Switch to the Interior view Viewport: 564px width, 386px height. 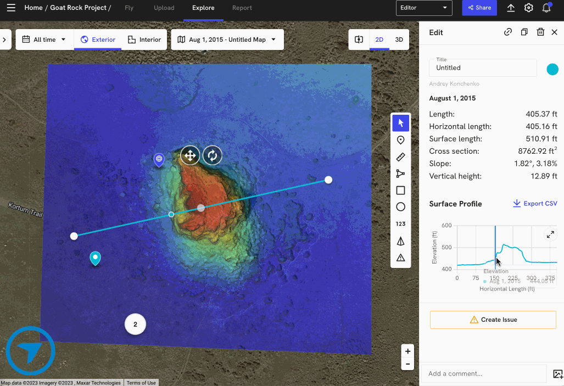[x=144, y=39]
